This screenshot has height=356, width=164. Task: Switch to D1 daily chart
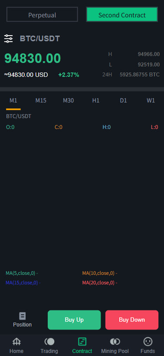(x=123, y=101)
